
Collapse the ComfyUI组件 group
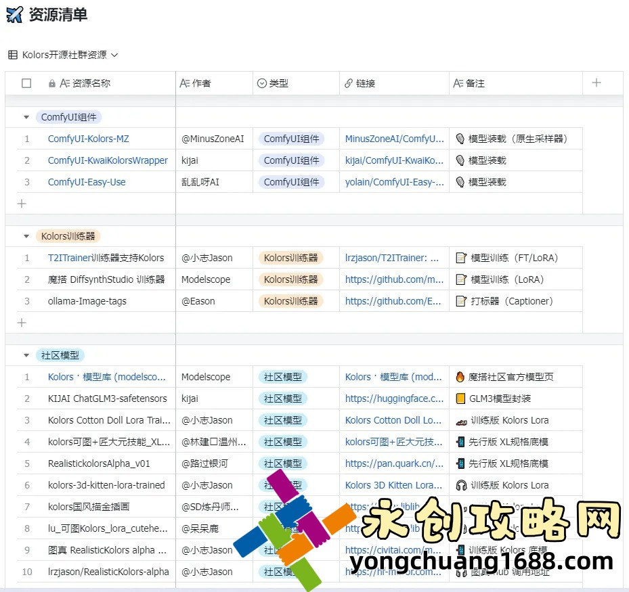26,118
